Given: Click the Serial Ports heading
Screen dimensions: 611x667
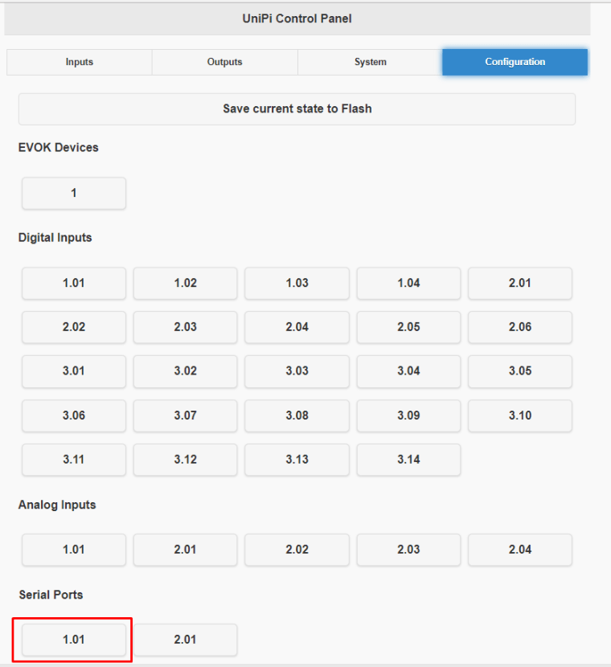Looking at the screenshot, I should pyautogui.click(x=51, y=595).
